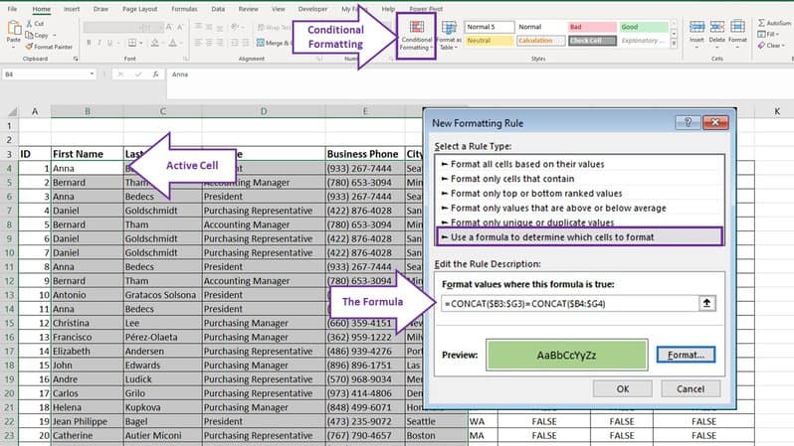Toggle Bold formatting in the ribbon
Viewport: 794px width, 446px height.
point(89,43)
